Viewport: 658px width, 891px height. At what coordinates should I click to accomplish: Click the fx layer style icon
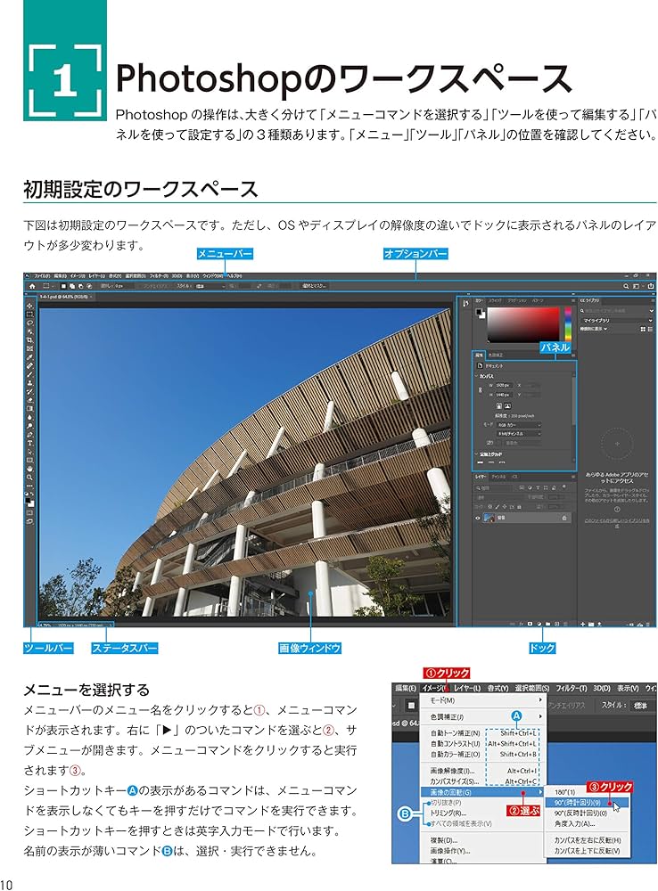[x=522, y=624]
